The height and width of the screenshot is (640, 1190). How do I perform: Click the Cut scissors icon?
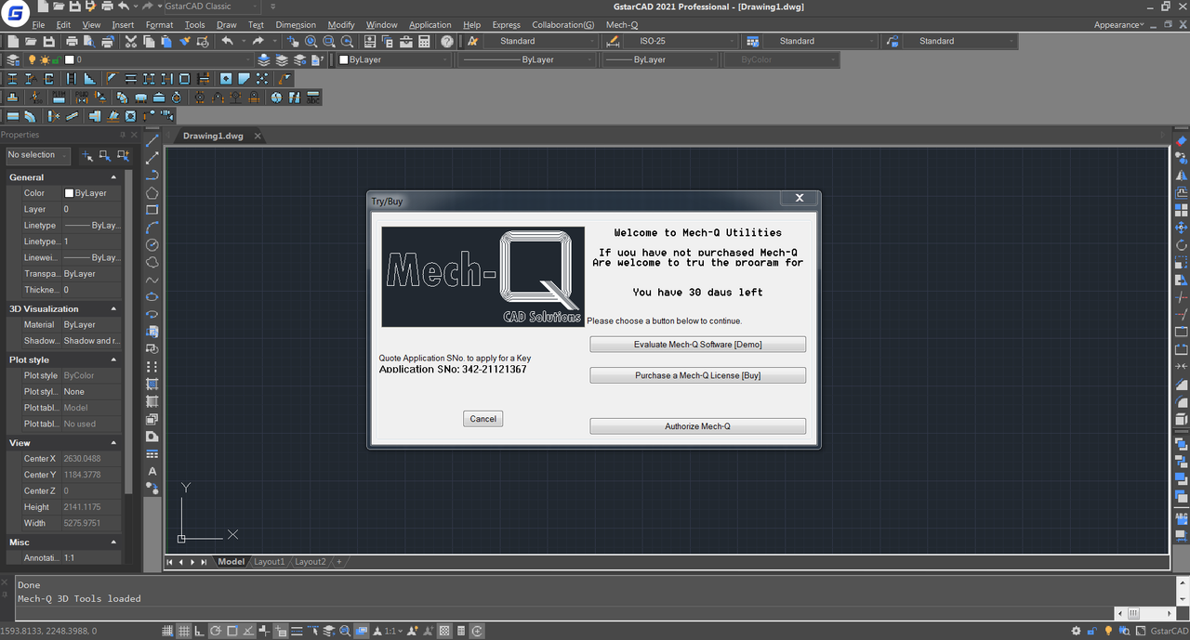coord(131,41)
